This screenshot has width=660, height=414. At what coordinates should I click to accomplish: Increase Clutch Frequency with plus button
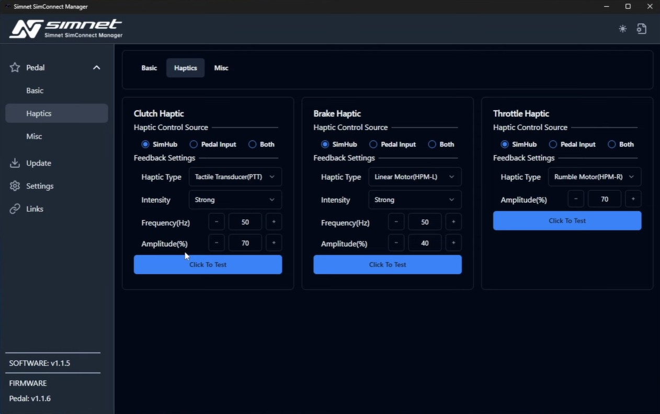click(x=274, y=222)
